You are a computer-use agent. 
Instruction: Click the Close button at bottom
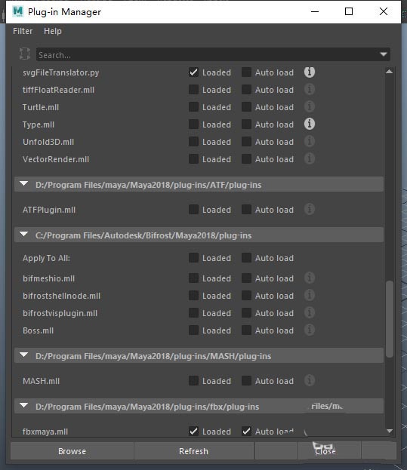pos(325,451)
